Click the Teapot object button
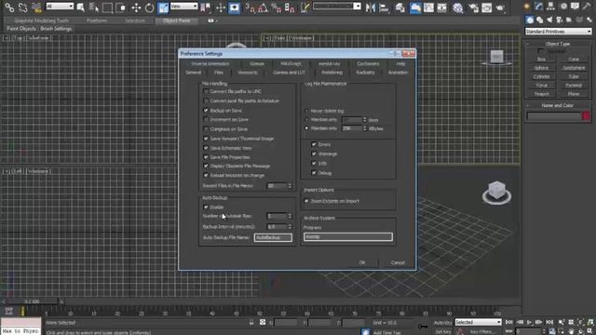Viewport: 596px width, 335px height. [541, 94]
